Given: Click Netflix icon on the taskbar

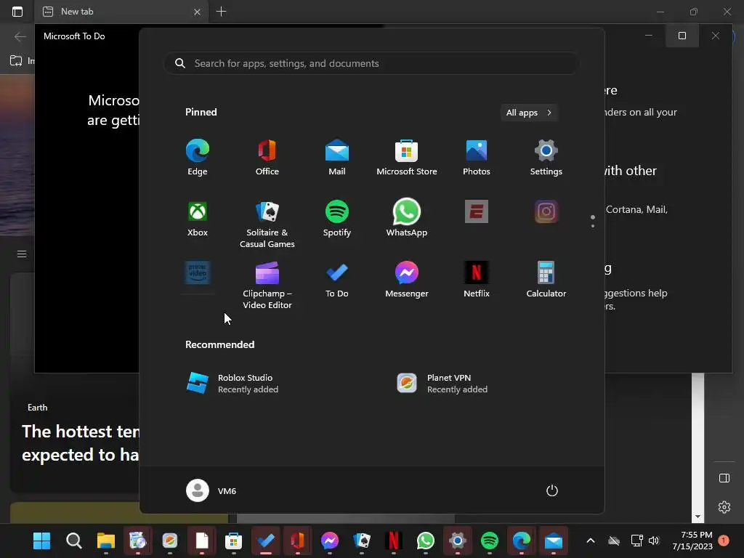Looking at the screenshot, I should tap(393, 541).
